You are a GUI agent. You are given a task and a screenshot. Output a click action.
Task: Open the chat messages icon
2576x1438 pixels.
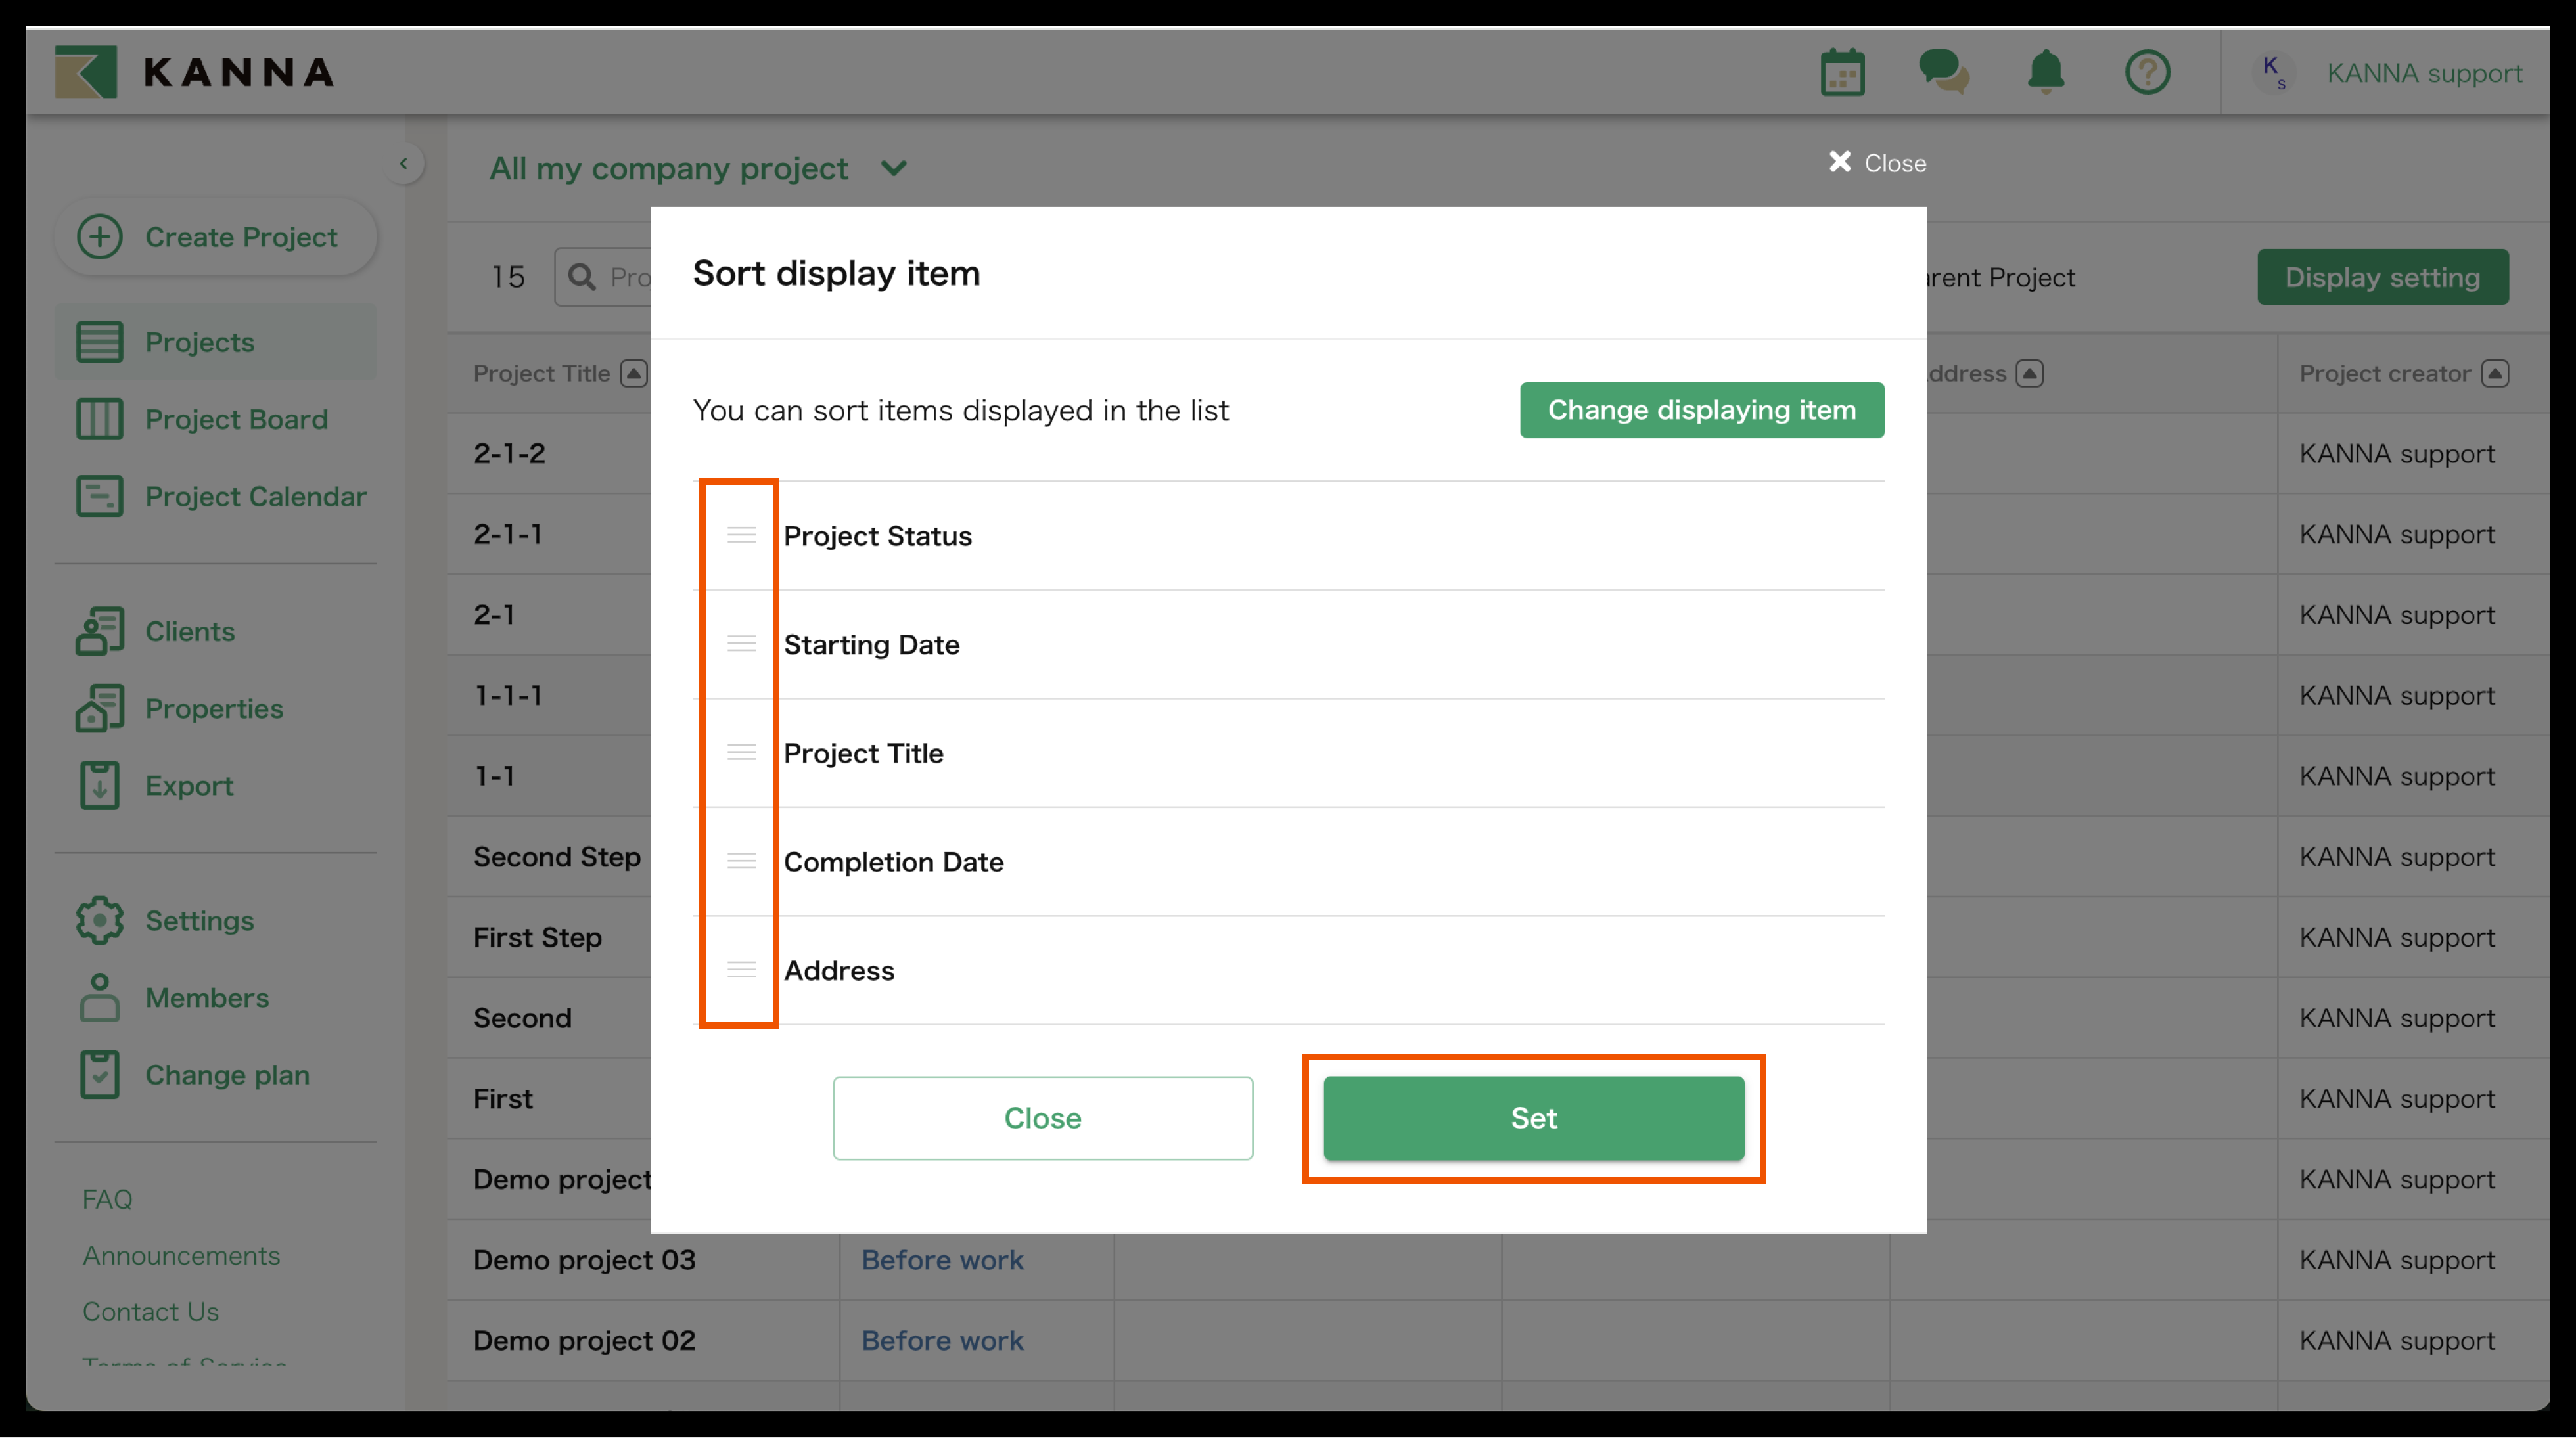tap(1943, 73)
